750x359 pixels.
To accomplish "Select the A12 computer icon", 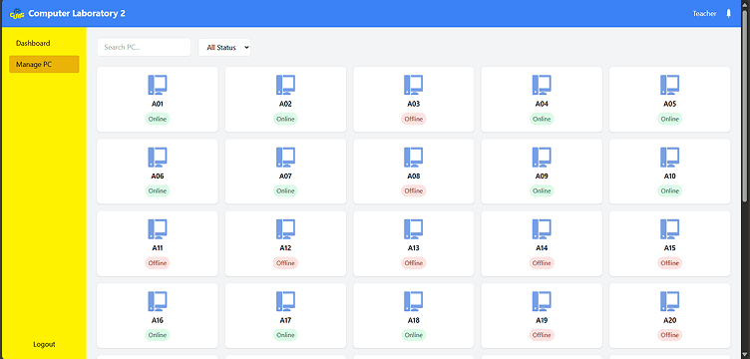I will [x=285, y=229].
